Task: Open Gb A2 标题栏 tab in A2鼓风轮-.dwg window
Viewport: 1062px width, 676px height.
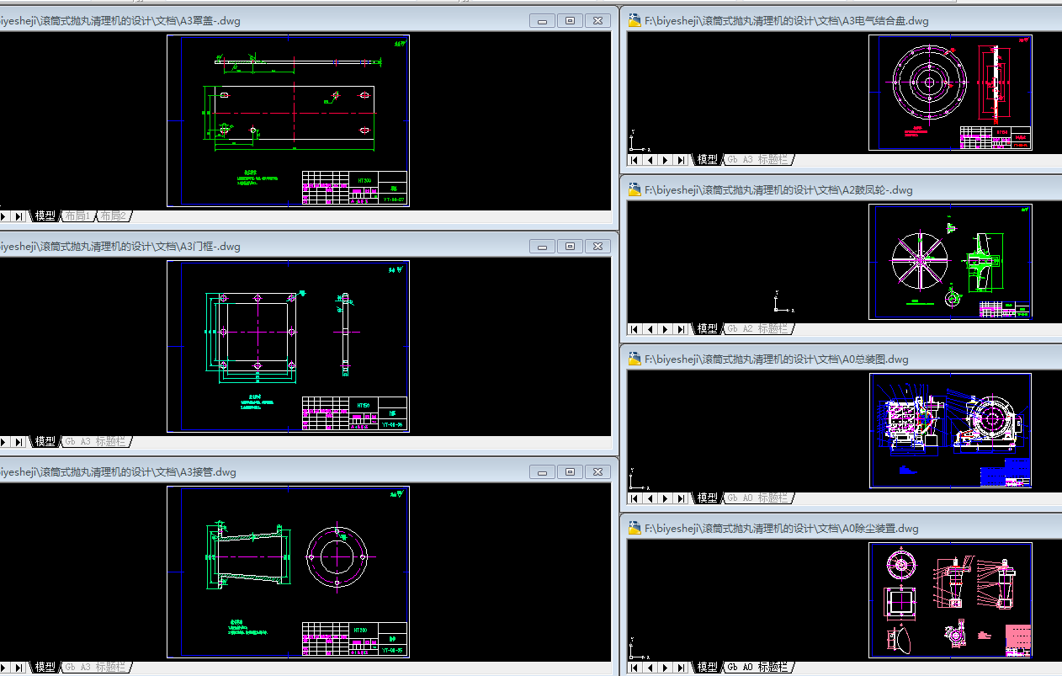Action: [x=758, y=329]
